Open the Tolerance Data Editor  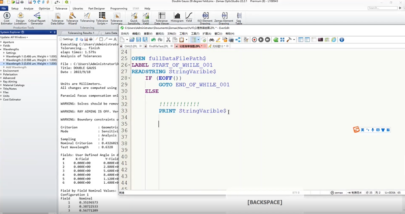(58, 19)
